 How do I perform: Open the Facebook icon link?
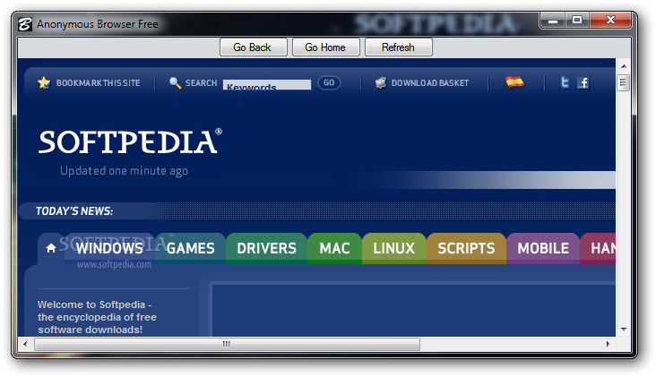[x=583, y=82]
